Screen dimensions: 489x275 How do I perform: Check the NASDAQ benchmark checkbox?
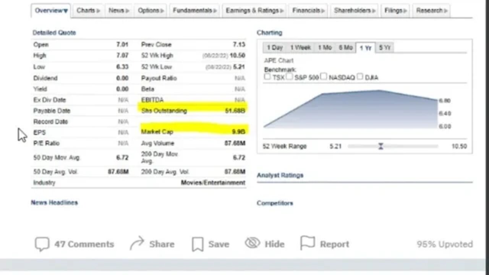[x=324, y=77]
